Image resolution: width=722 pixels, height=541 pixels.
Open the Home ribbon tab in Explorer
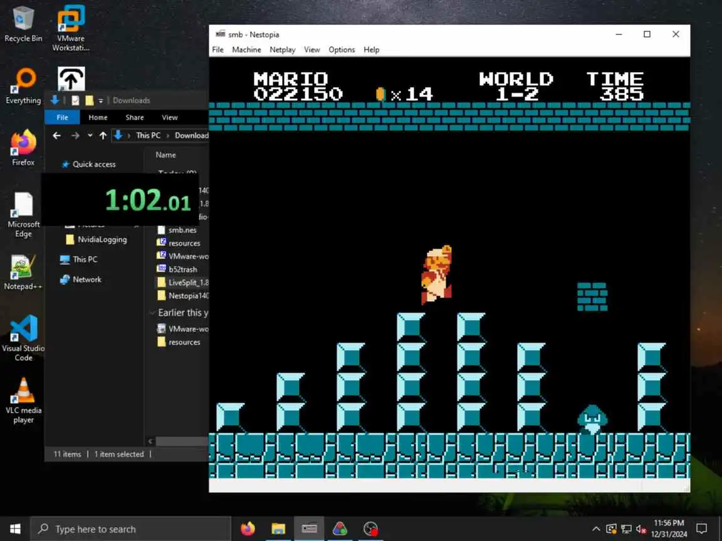[x=98, y=117]
